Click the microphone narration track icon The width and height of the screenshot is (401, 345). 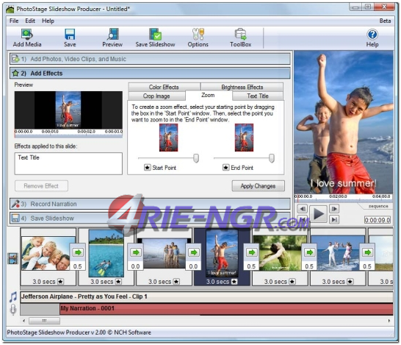pyautogui.click(x=13, y=310)
